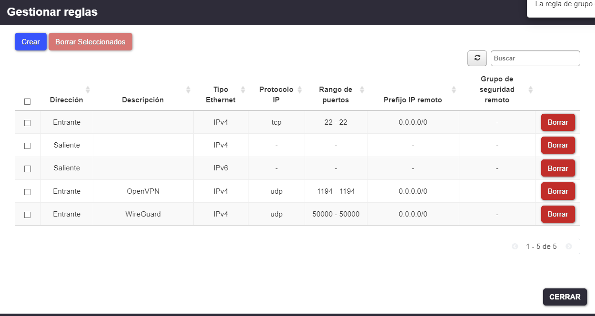Click Borrar Seleccionados button
This screenshot has width=595, height=316.
click(90, 42)
